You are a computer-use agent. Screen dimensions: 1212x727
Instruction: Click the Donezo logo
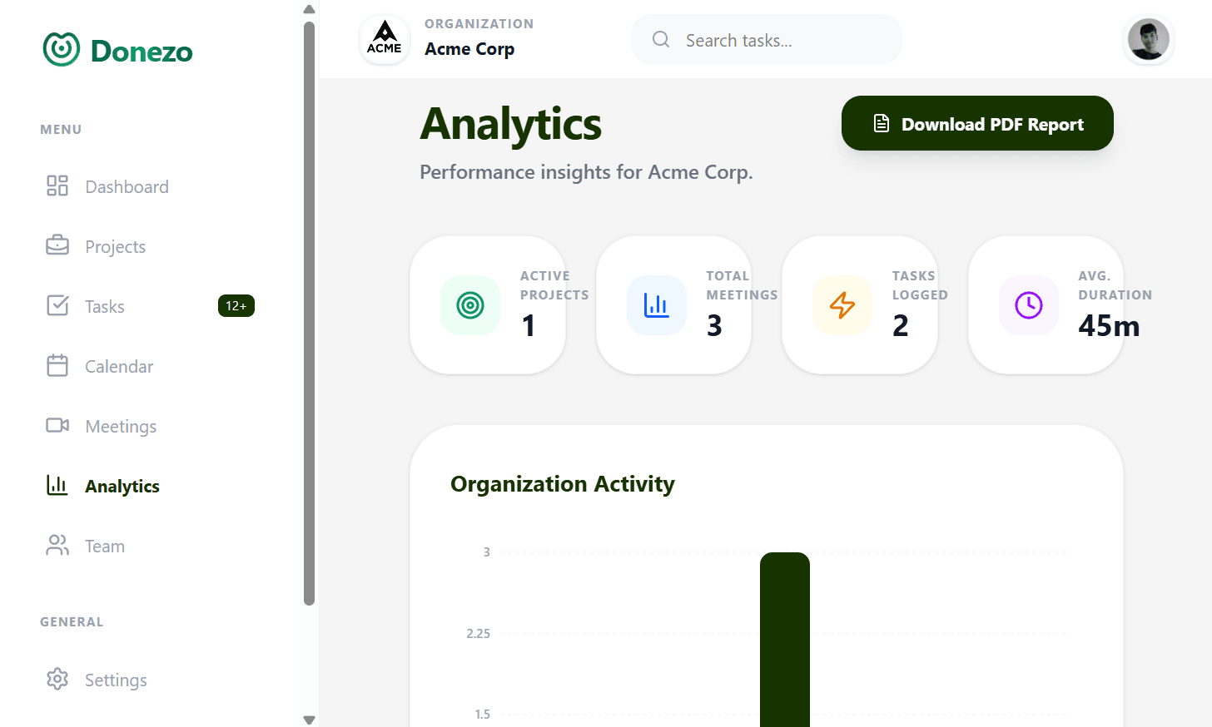coord(117,49)
